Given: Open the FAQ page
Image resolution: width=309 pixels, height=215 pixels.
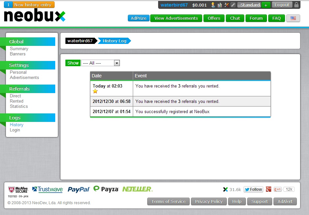Looking at the screenshot, I should (x=276, y=18).
